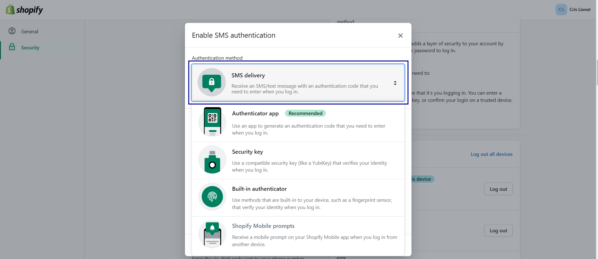
Task: Click the SMS delivery description text
Action: coord(305,89)
